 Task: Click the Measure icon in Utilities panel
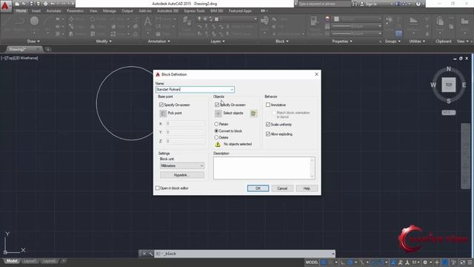(x=413, y=21)
